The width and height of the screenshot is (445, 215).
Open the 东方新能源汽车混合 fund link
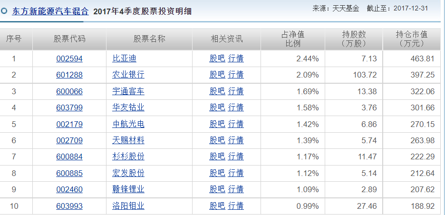(x=50, y=11)
